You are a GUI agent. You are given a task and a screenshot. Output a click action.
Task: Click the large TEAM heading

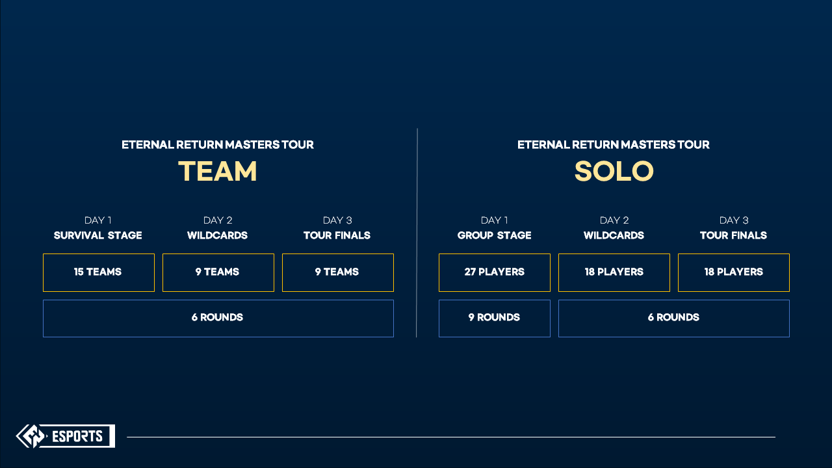218,172
